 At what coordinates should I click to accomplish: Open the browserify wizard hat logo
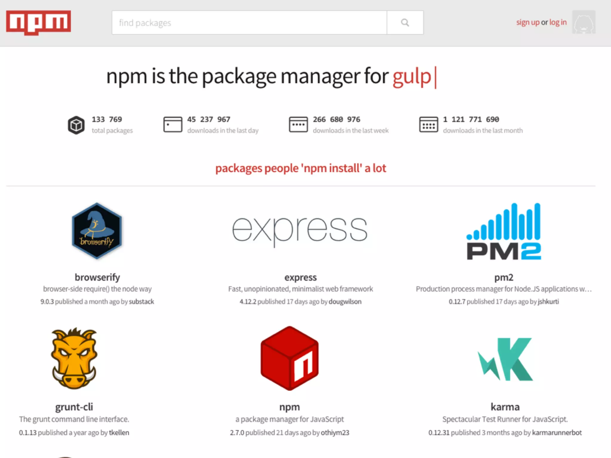pos(97,230)
